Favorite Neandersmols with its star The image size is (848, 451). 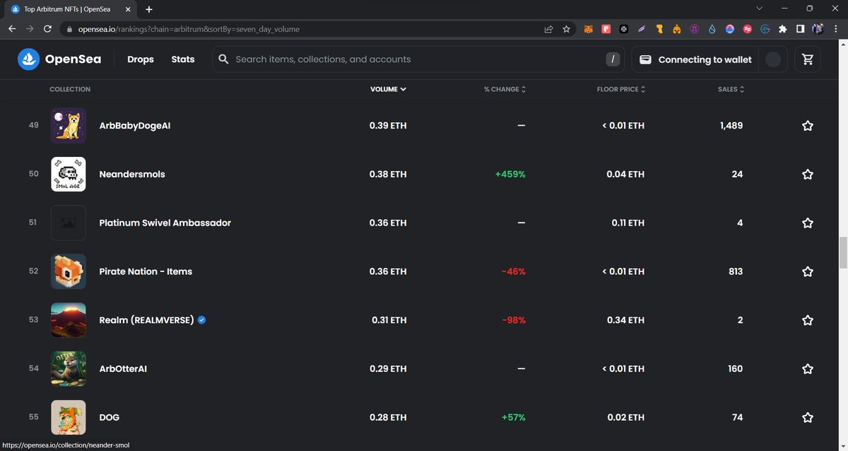[x=808, y=175]
